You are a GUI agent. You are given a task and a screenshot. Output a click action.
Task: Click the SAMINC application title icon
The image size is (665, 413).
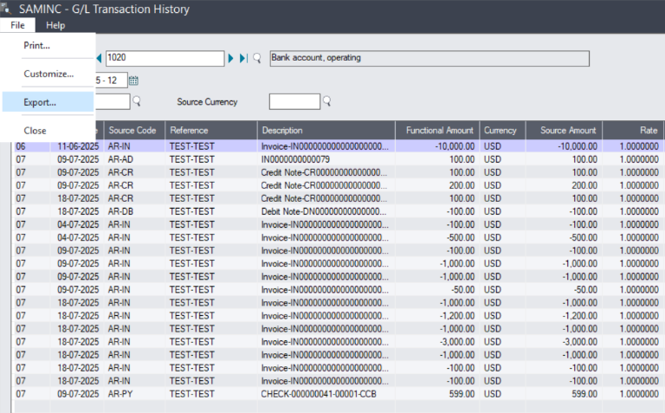[x=5, y=8]
